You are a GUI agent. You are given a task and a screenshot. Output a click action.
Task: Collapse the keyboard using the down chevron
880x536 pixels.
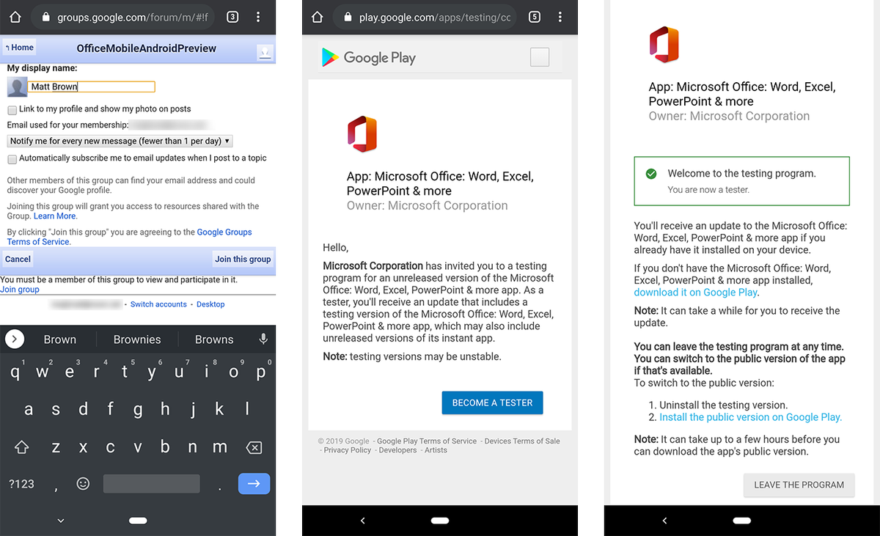[x=59, y=521]
